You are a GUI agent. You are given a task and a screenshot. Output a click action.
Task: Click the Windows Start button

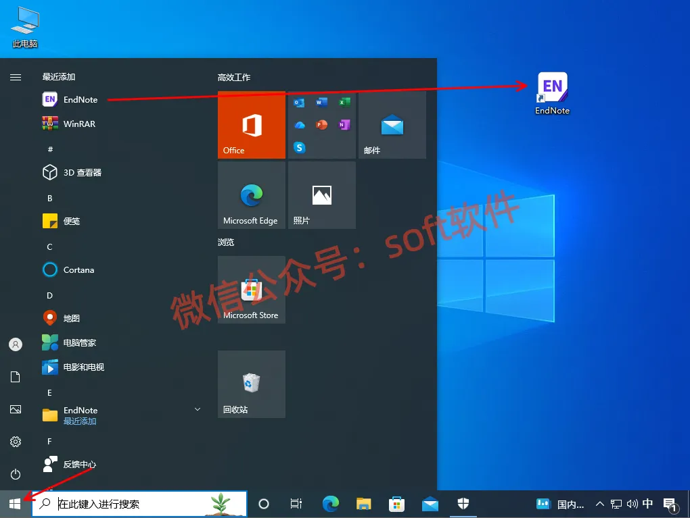15,504
